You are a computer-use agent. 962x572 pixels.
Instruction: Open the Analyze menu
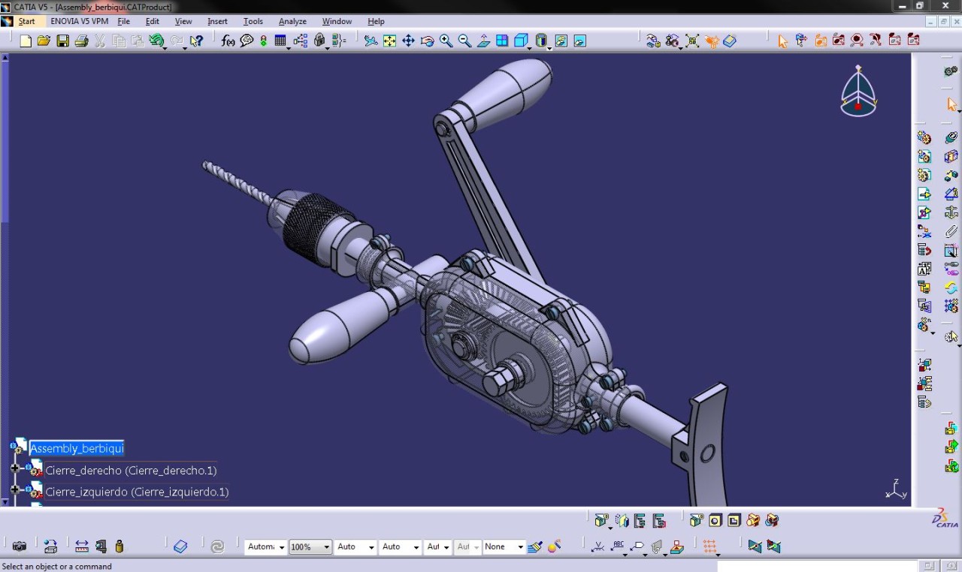coord(292,21)
